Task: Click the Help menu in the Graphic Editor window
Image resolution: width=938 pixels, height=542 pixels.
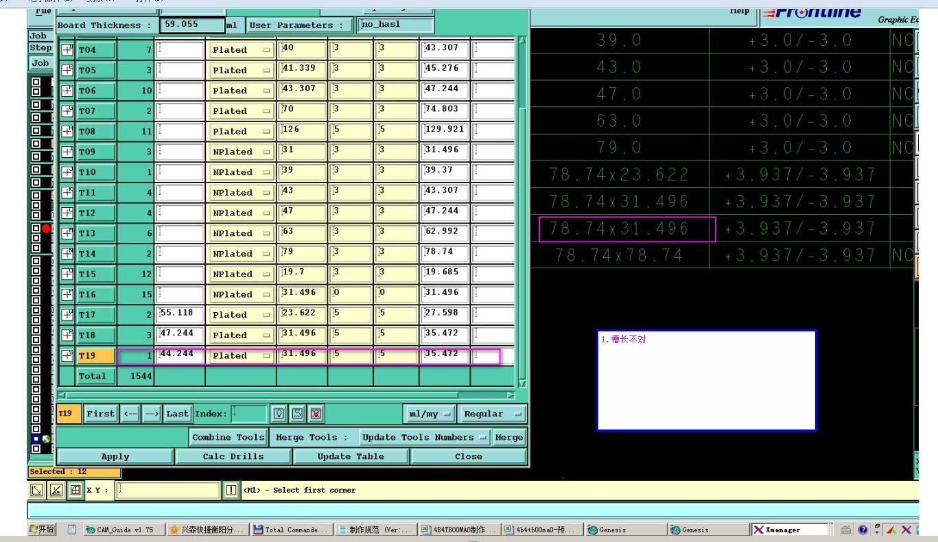Action: pyautogui.click(x=740, y=11)
